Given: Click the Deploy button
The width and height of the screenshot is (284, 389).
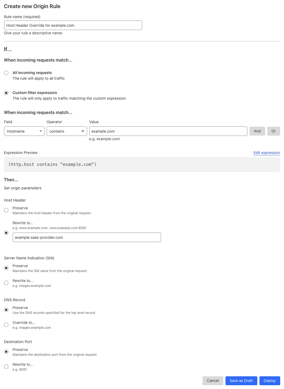Looking at the screenshot, I should (x=269, y=381).
